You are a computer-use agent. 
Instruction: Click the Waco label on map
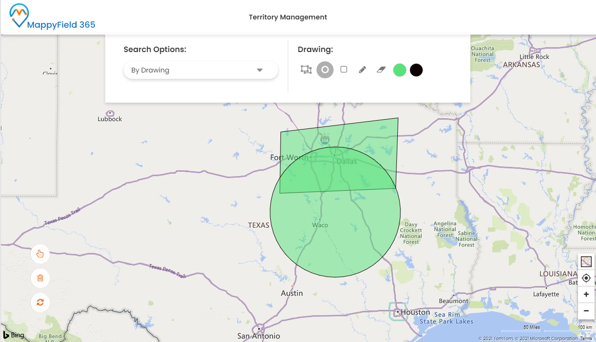[320, 225]
